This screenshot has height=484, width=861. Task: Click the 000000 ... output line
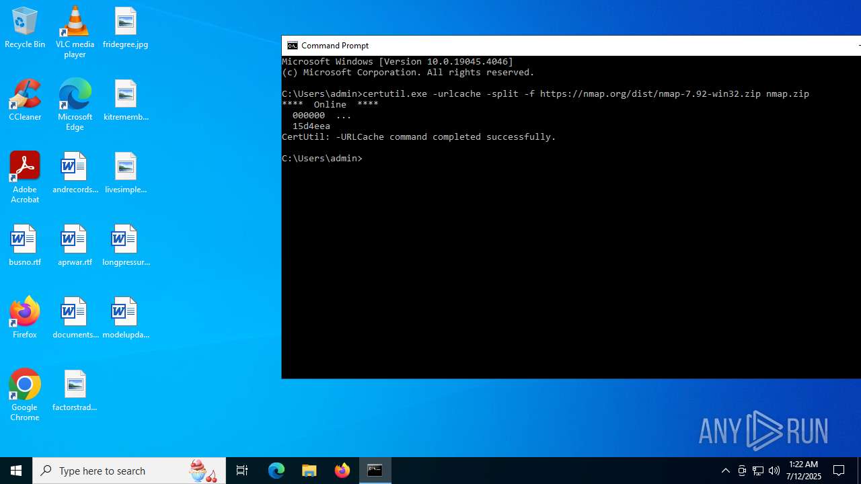pos(322,116)
